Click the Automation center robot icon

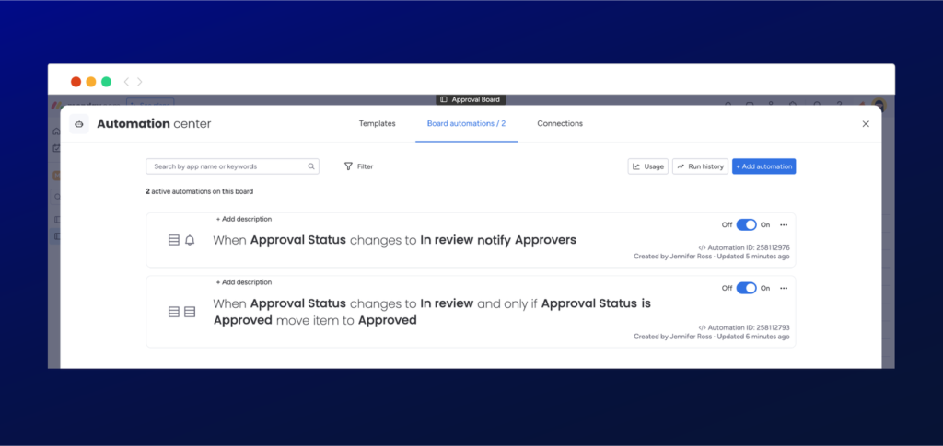79,124
